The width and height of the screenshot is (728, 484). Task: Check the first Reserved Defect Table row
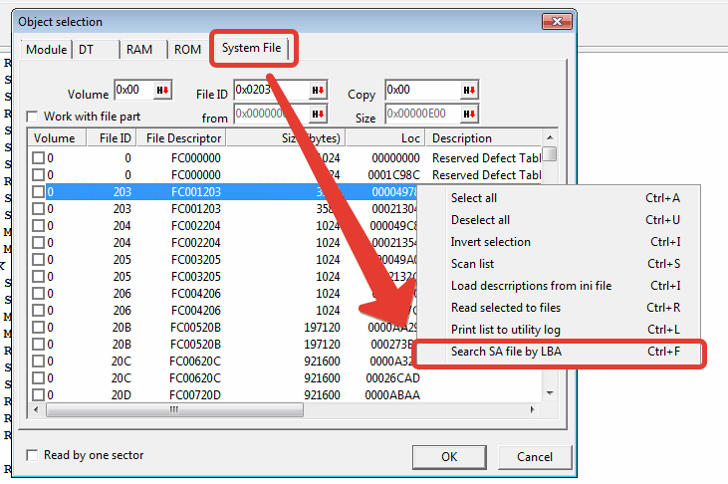pyautogui.click(x=38, y=158)
